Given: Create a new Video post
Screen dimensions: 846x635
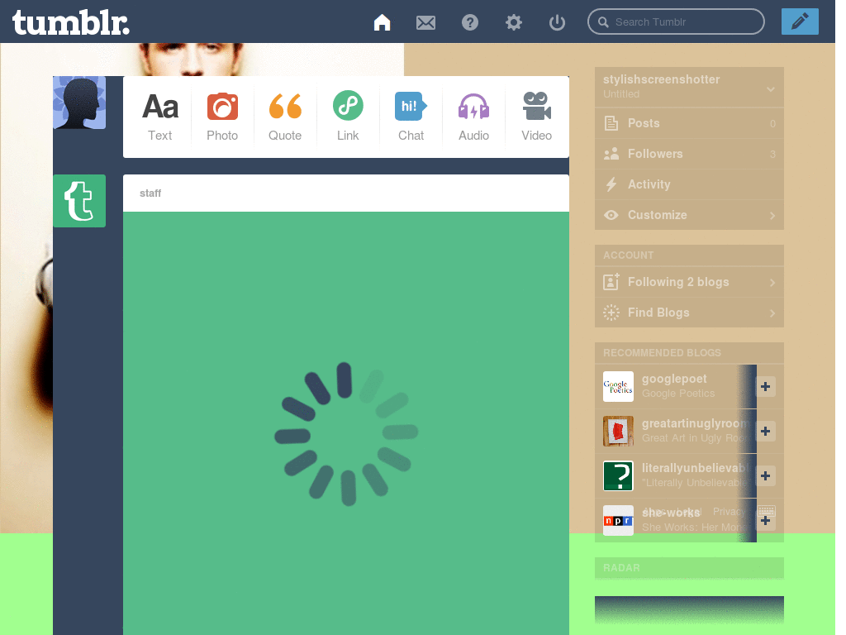Looking at the screenshot, I should 536,117.
